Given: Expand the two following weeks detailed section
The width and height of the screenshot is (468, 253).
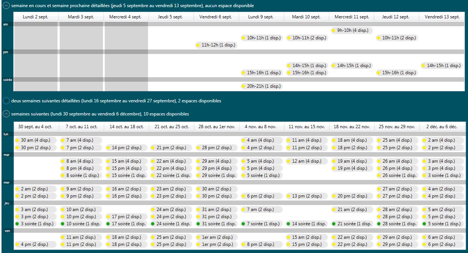Looking at the screenshot, I should coord(6,100).
